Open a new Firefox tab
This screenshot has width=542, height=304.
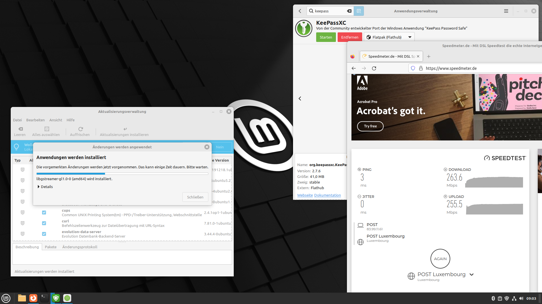tap(429, 57)
